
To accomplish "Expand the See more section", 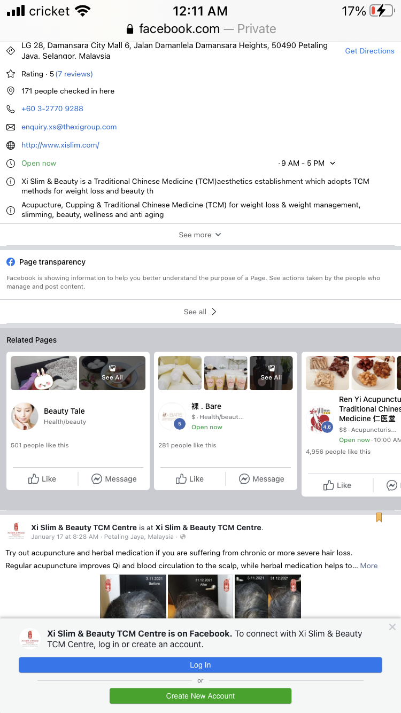I will (x=200, y=235).
